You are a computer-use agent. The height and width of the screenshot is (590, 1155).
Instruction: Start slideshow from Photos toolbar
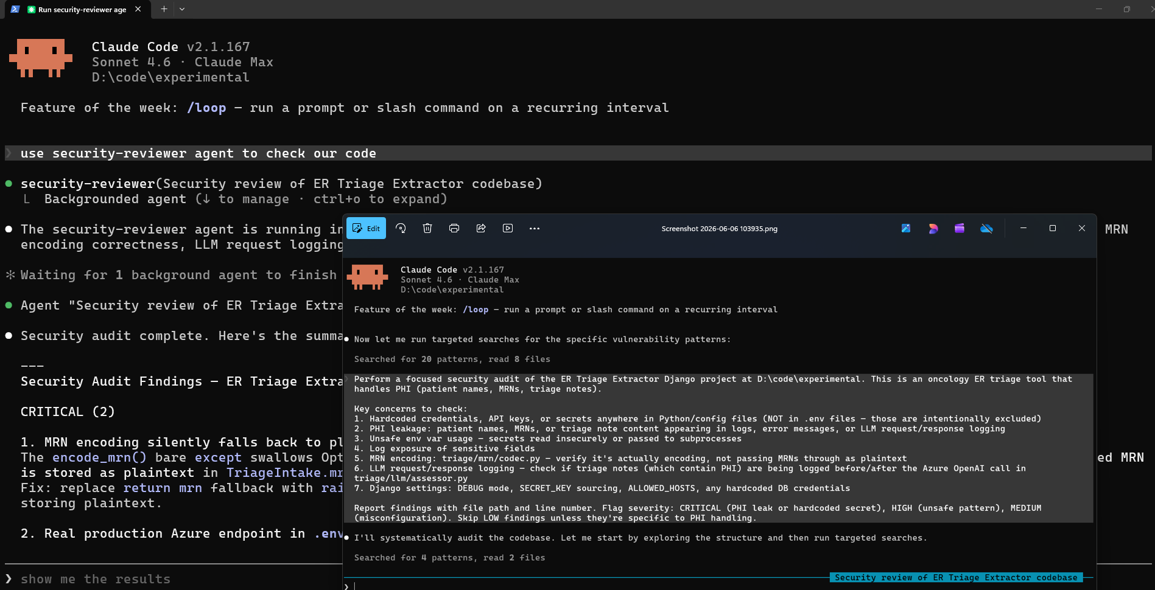click(x=508, y=228)
